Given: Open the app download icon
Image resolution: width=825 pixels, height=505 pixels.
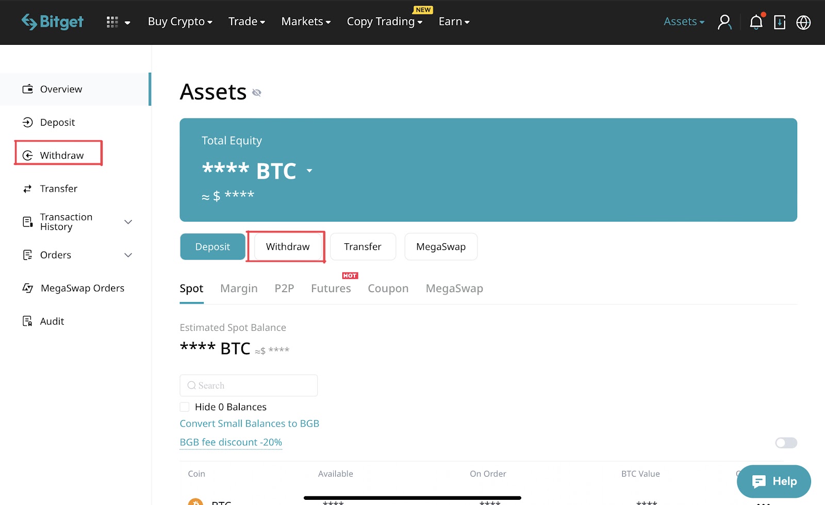Looking at the screenshot, I should pyautogui.click(x=780, y=22).
